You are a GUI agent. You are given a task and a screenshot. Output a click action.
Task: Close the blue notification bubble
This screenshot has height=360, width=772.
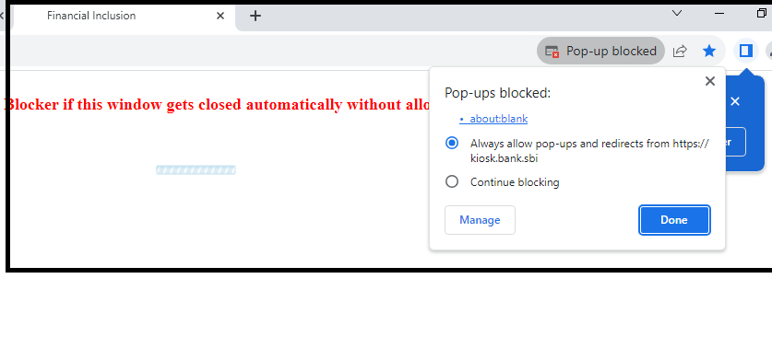point(735,102)
